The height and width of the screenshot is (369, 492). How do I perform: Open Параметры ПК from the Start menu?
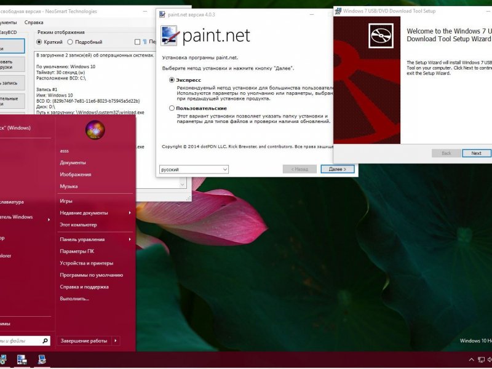pos(77,252)
